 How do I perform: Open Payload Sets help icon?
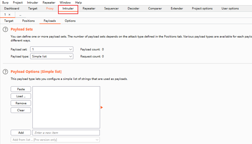(x=5, y=29)
